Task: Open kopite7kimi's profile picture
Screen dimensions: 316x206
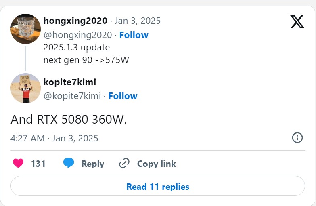Action: coord(25,88)
